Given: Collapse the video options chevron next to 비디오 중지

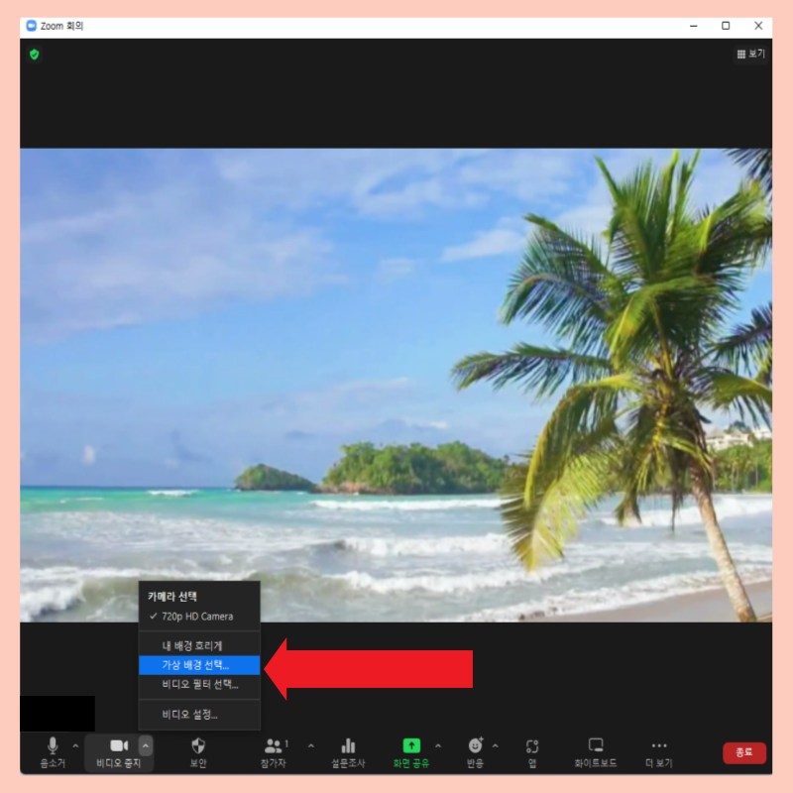Looking at the screenshot, I should 146,745.
